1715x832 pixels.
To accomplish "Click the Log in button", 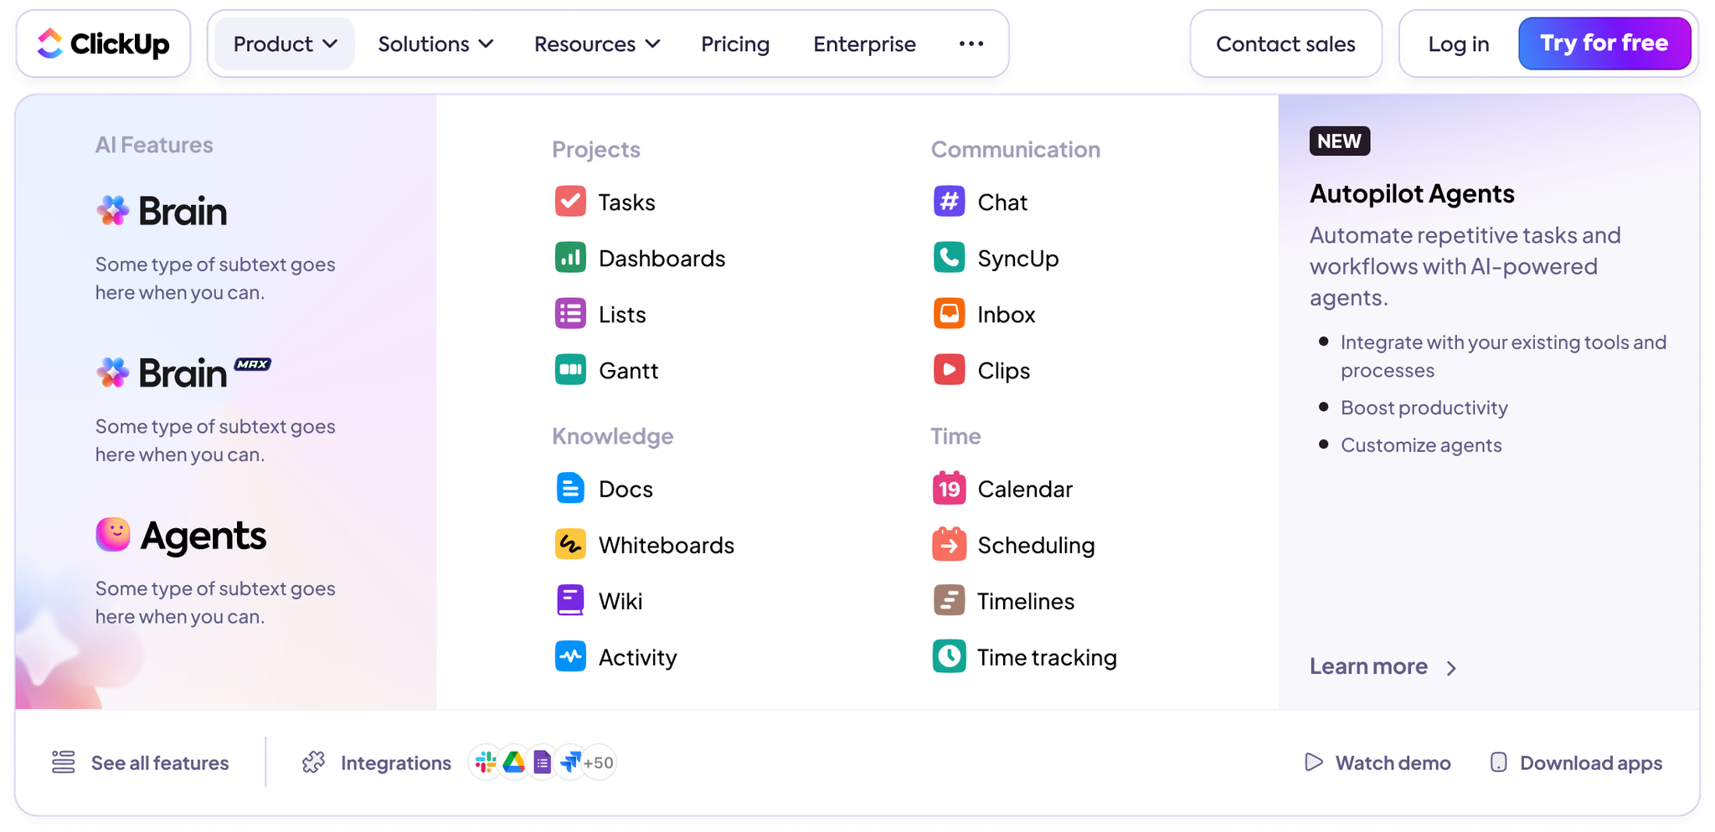I will click(1459, 44).
